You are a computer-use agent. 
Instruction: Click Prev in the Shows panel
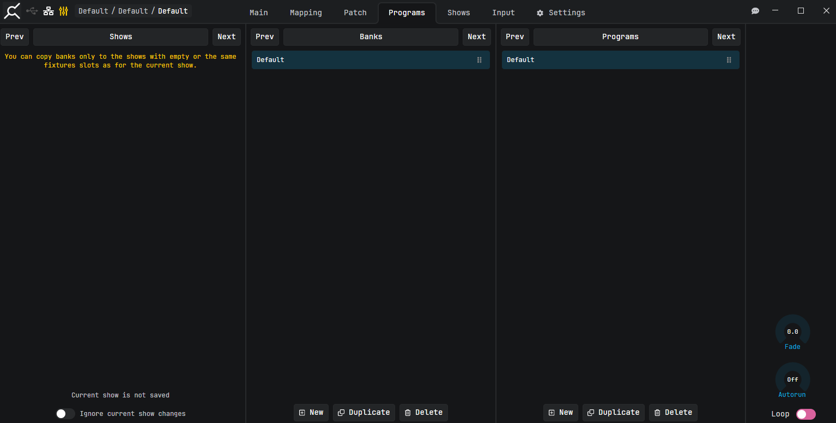pyautogui.click(x=15, y=37)
